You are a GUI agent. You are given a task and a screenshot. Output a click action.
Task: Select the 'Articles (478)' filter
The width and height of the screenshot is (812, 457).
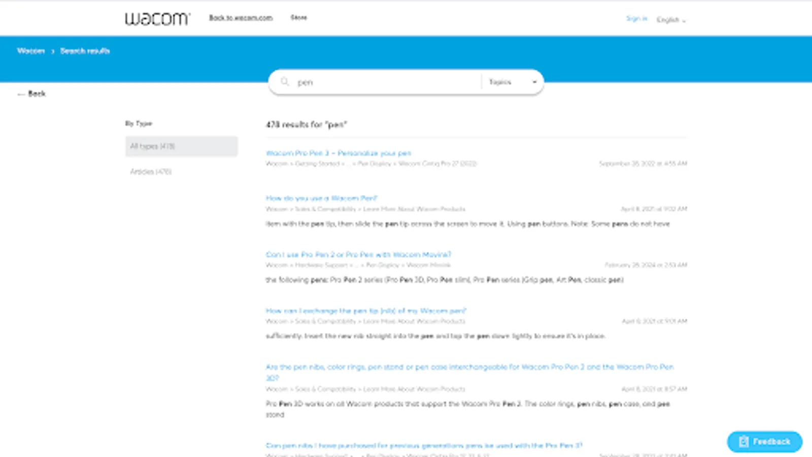coord(151,171)
